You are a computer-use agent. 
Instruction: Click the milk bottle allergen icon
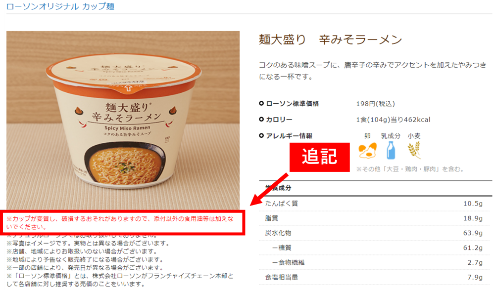(x=391, y=150)
